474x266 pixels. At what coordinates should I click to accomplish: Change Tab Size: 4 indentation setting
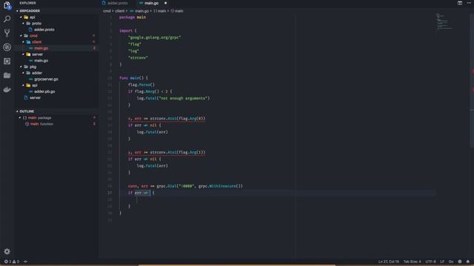[412, 262]
